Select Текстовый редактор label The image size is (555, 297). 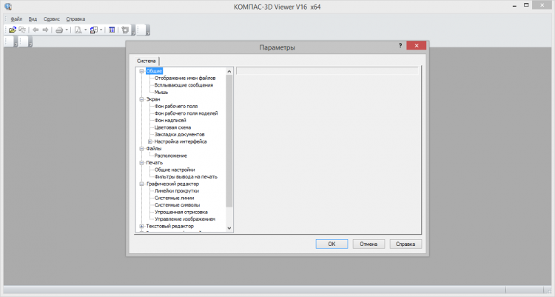click(169, 226)
